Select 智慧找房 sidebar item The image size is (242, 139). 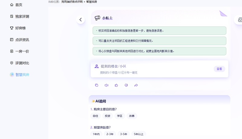point(20,75)
